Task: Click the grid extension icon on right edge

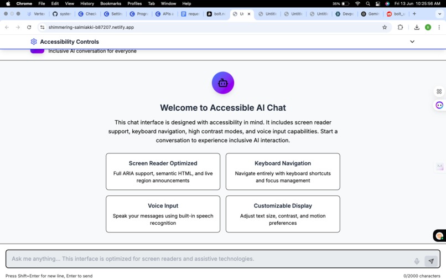Action: [x=439, y=91]
